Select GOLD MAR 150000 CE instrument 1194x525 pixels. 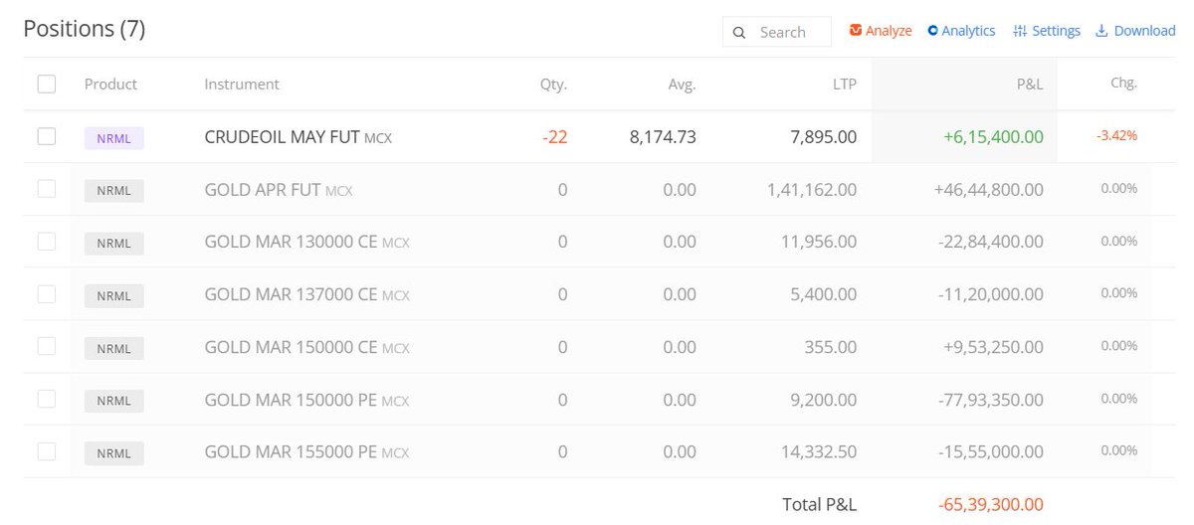(306, 347)
